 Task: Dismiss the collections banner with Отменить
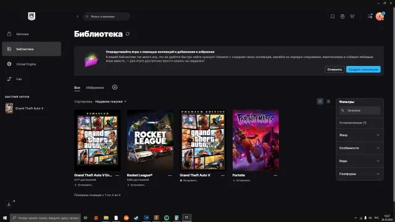[335, 70]
